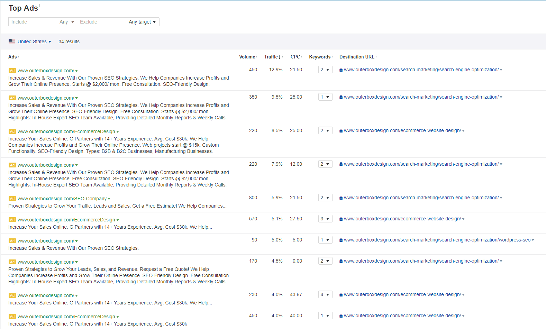Select the CPC value 27.50
546x329 pixels.
coord(296,219)
